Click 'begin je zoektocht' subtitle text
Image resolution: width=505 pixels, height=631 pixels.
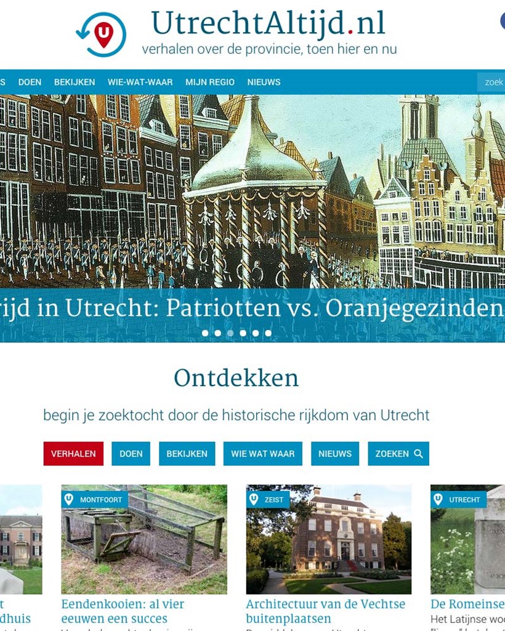click(236, 415)
